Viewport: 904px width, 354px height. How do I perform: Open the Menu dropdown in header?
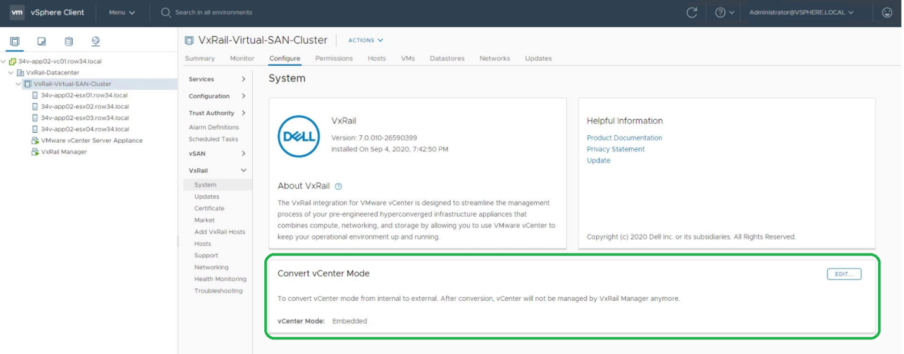click(121, 13)
